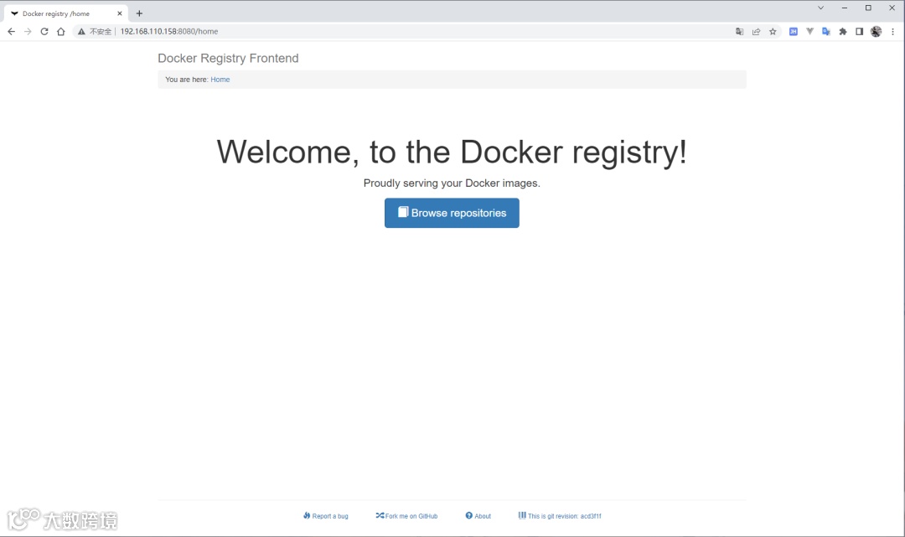Image resolution: width=905 pixels, height=537 pixels.
Task: View the not-secure warning icon
Action: [x=81, y=32]
